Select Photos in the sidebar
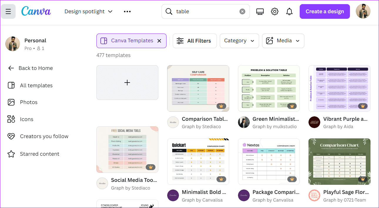 point(28,102)
